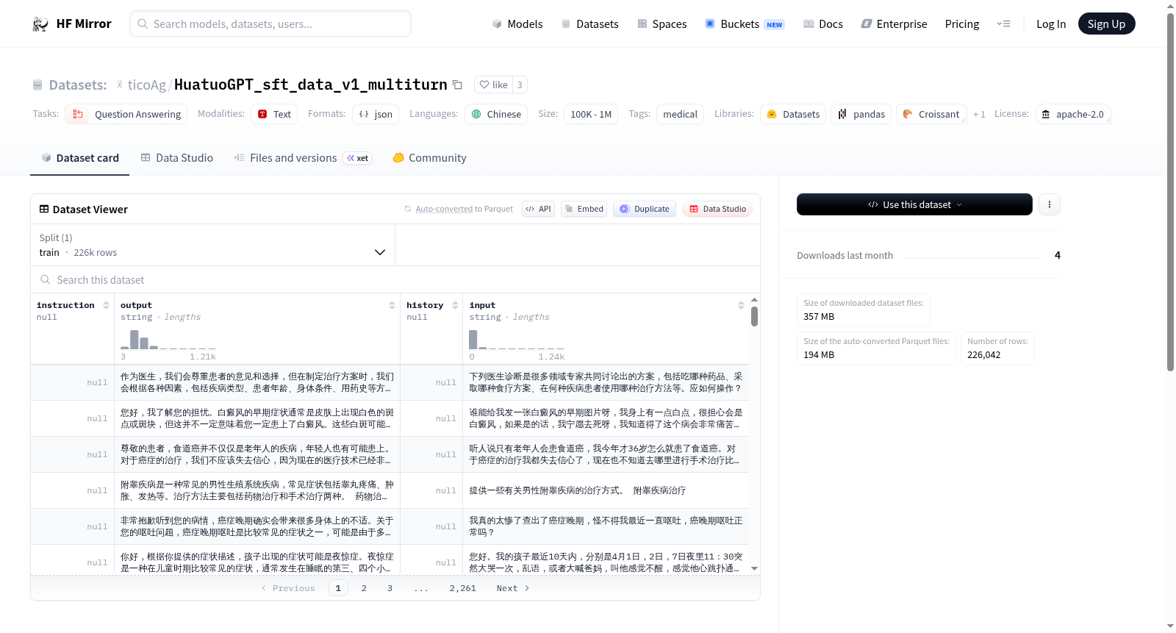This screenshot has height=633, width=1176.
Task: Select the Question Answering task tag
Action: tap(126, 114)
